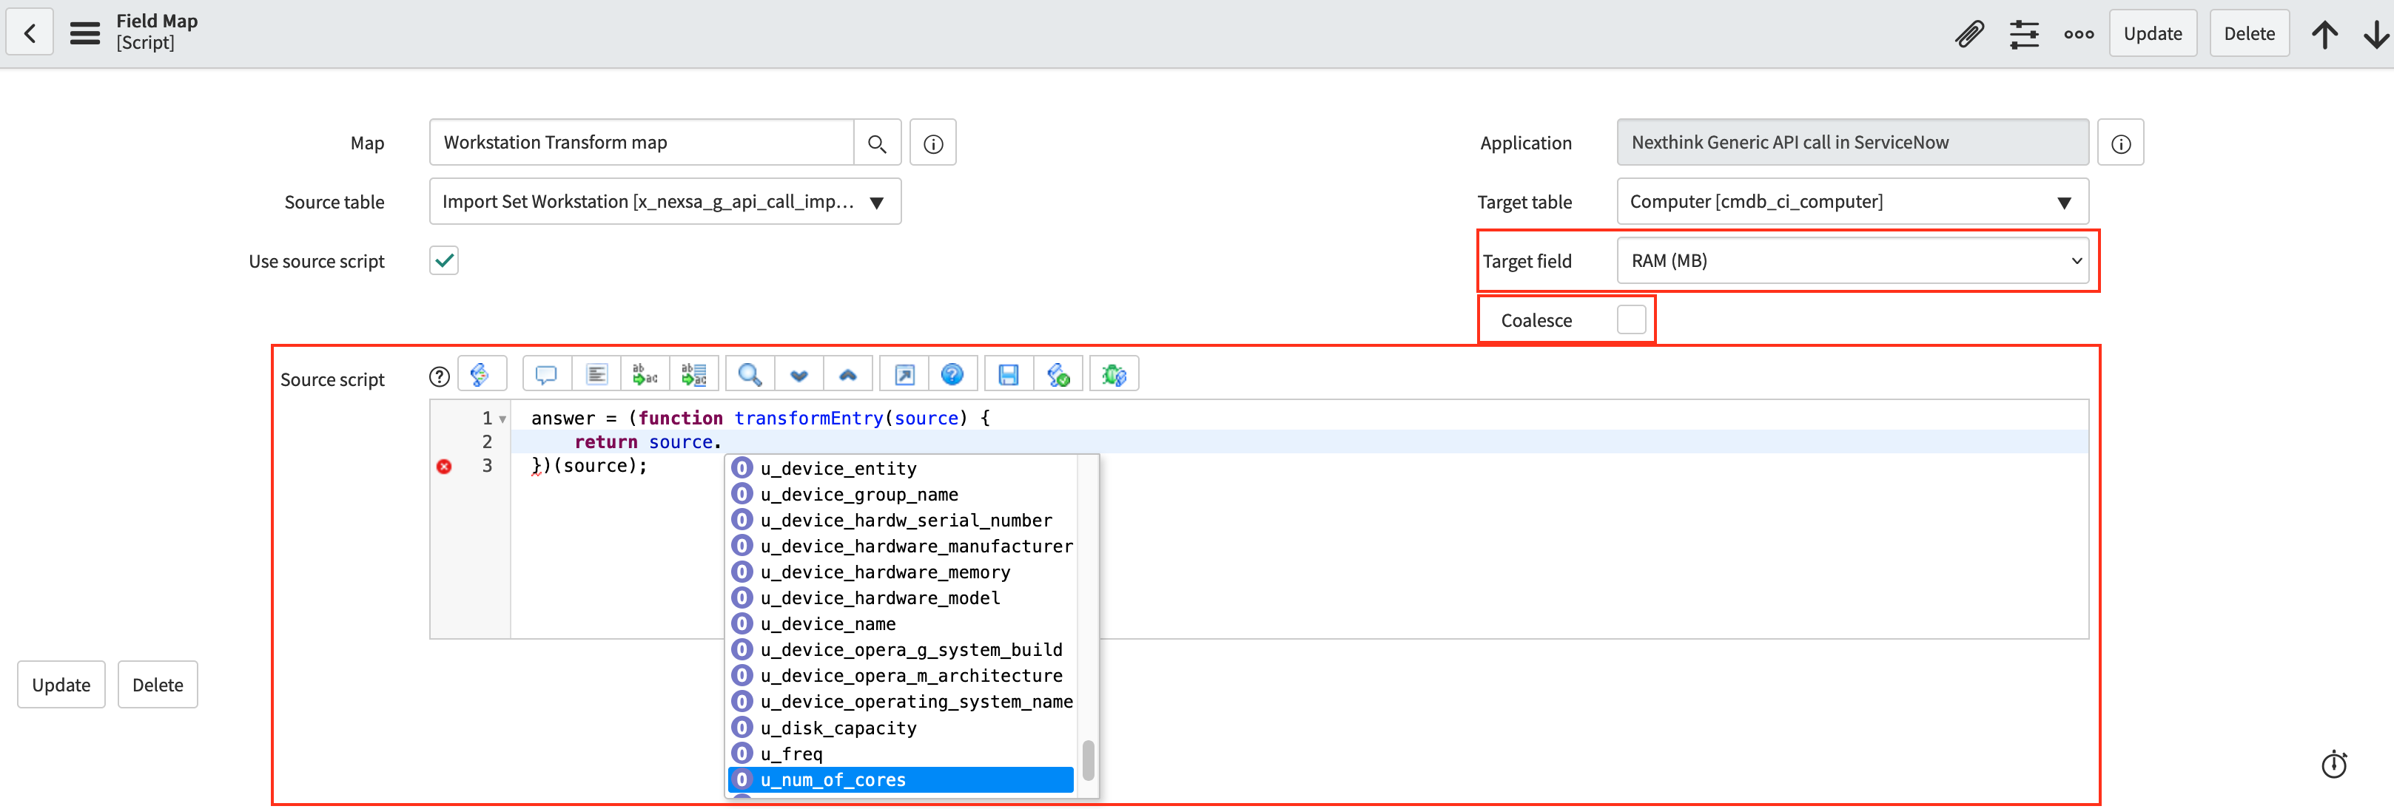Choose u_disk_capacity from autocomplete
This screenshot has width=2394, height=809.
(901, 728)
